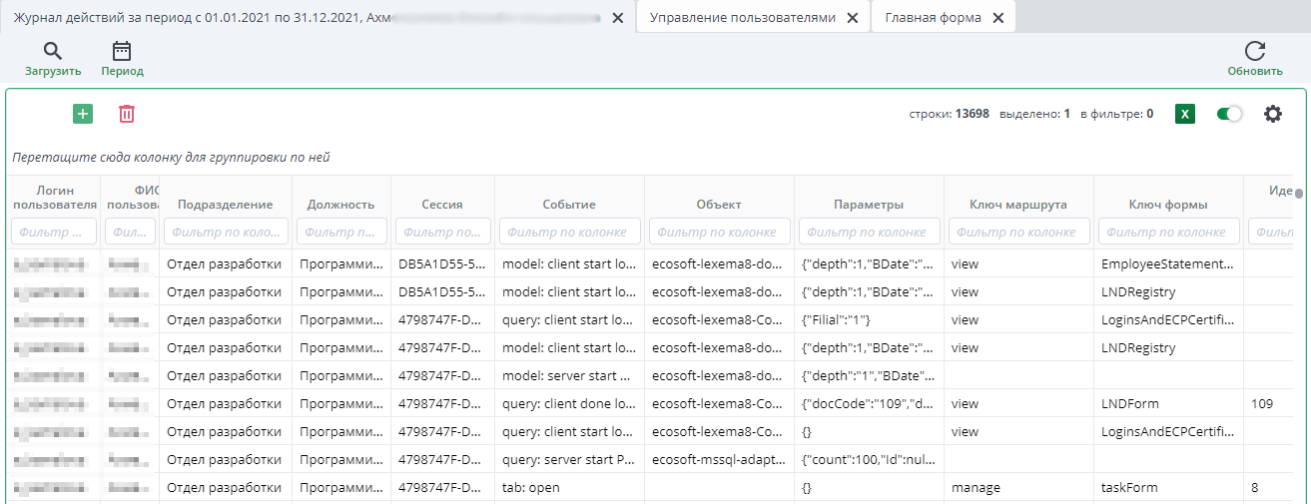Image resolution: width=1311 pixels, height=504 pixels.
Task: Sort by Ключ маршрута column header
Action: [1018, 205]
